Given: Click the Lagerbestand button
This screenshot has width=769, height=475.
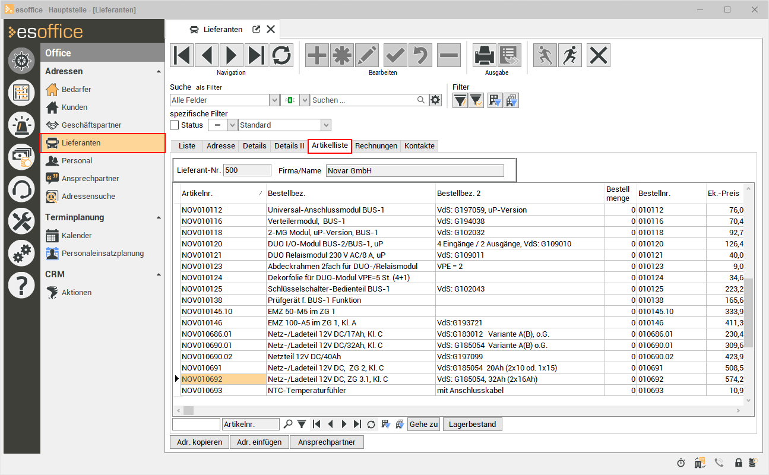Looking at the screenshot, I should pos(473,424).
